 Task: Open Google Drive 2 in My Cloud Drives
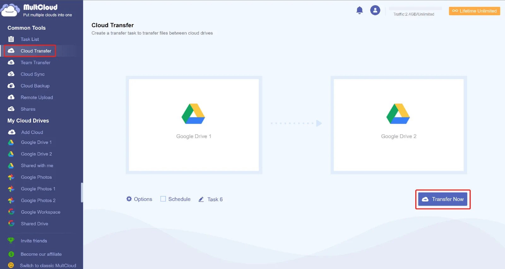coord(36,154)
